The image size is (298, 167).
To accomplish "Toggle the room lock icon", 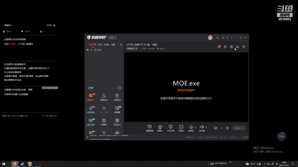I will pos(225,47).
